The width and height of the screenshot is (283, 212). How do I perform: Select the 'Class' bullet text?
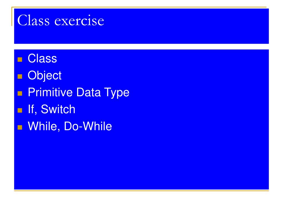pyautogui.click(x=42, y=59)
